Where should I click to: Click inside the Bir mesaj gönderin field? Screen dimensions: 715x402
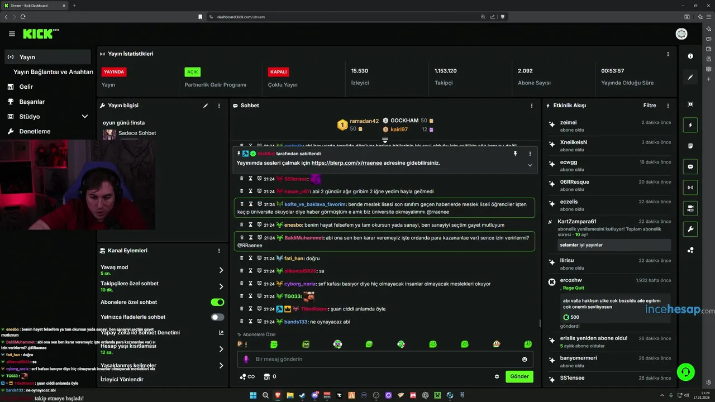click(385, 359)
